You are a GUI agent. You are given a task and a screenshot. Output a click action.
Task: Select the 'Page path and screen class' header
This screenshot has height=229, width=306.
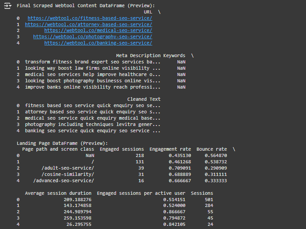coord(58,149)
